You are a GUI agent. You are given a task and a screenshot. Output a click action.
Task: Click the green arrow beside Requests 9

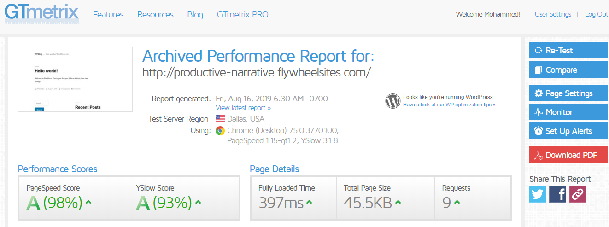(457, 202)
